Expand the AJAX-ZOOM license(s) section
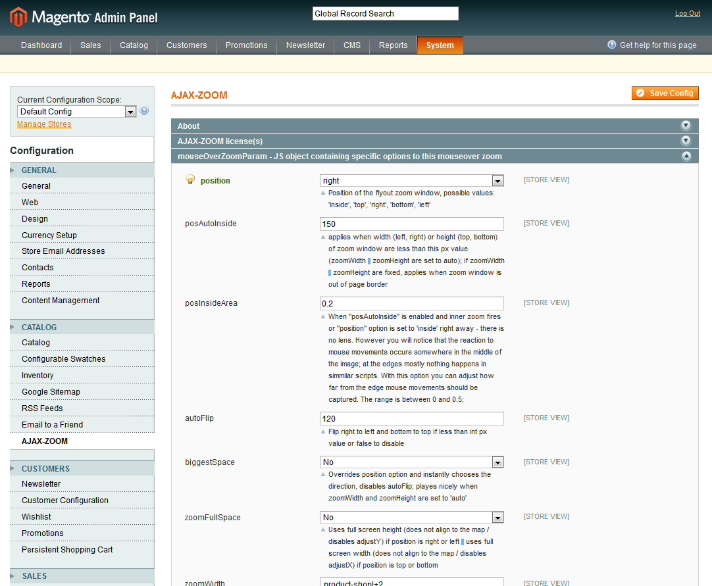The height and width of the screenshot is (586, 712). (686, 140)
